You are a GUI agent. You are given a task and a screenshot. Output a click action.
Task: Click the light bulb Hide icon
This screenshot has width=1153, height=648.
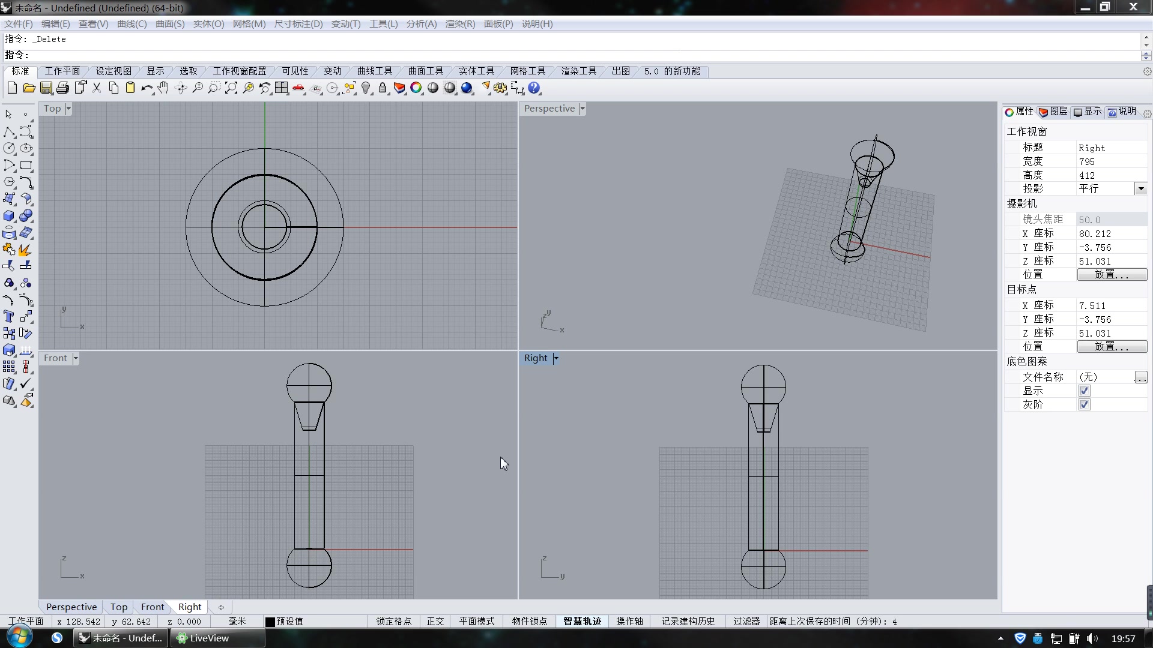(x=366, y=88)
